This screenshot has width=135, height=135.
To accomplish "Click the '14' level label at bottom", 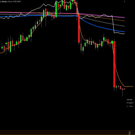I will (x=130, y=132).
